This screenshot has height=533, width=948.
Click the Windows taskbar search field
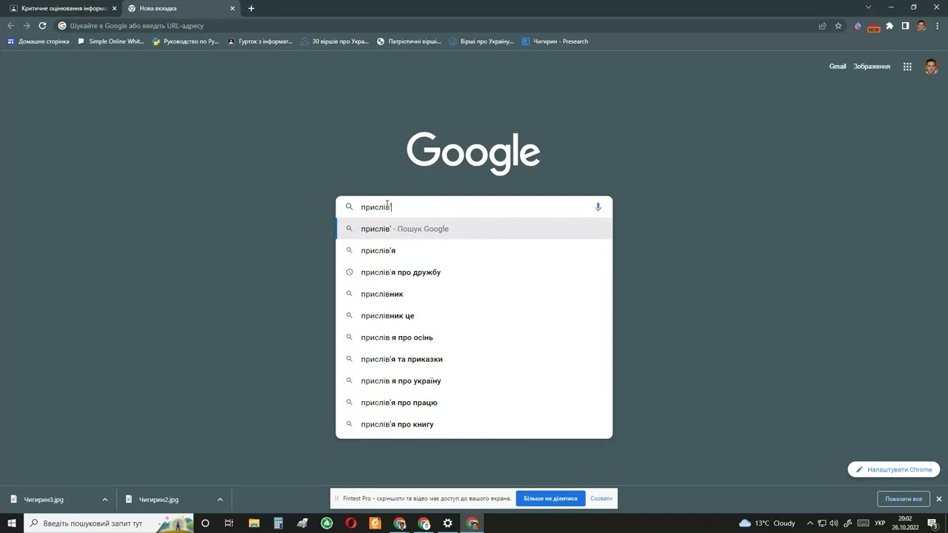tap(109, 523)
